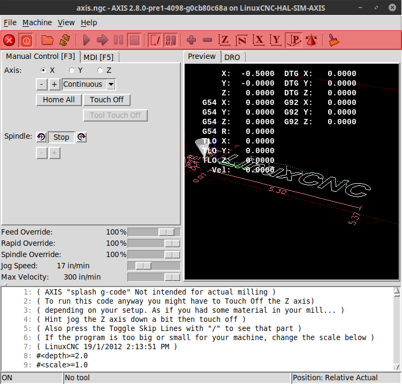Open Help menu

point(89,23)
